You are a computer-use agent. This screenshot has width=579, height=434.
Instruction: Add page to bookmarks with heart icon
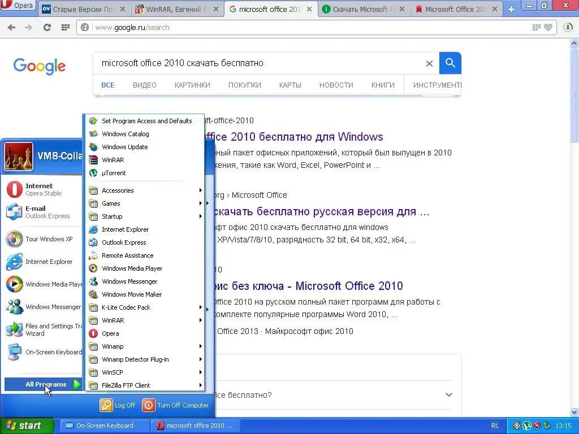coord(548,27)
